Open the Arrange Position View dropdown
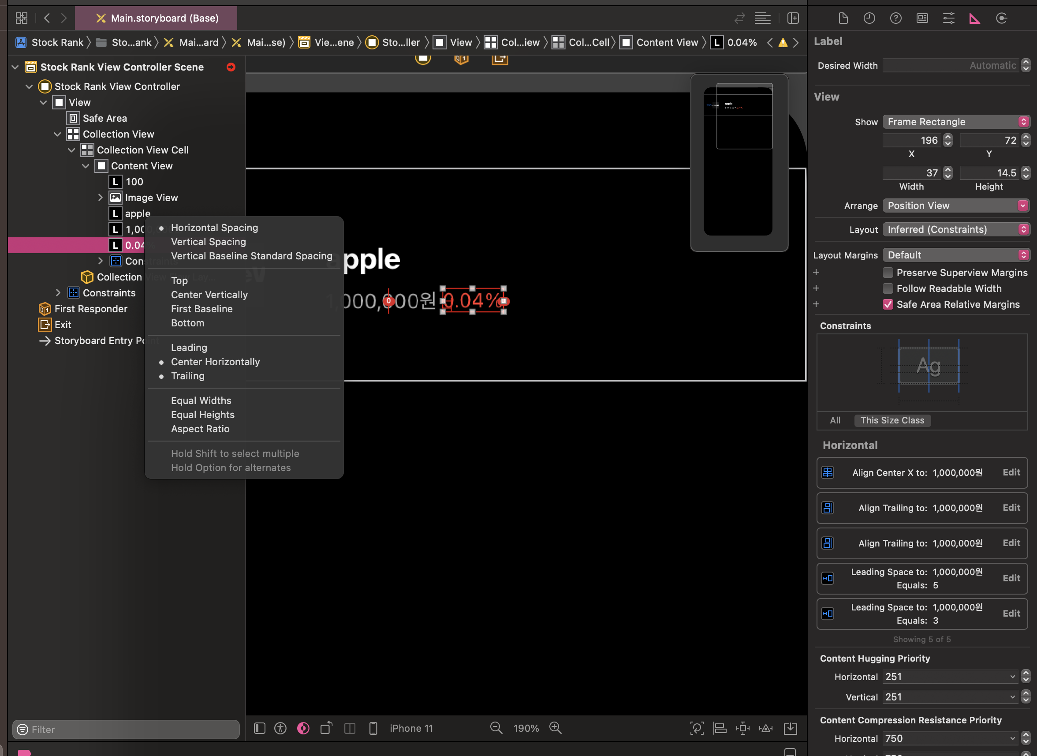This screenshot has height=756, width=1037. [955, 206]
